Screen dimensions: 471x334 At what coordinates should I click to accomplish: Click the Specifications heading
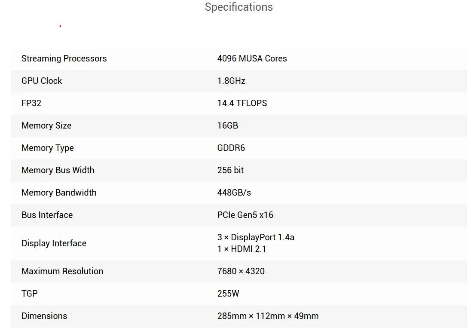tap(239, 7)
